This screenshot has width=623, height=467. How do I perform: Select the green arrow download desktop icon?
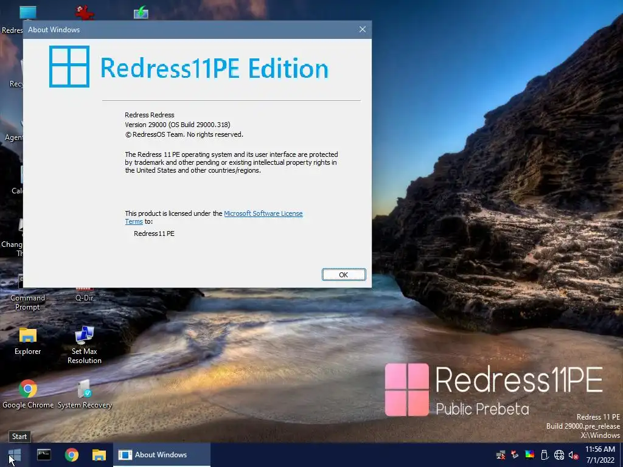(x=141, y=12)
